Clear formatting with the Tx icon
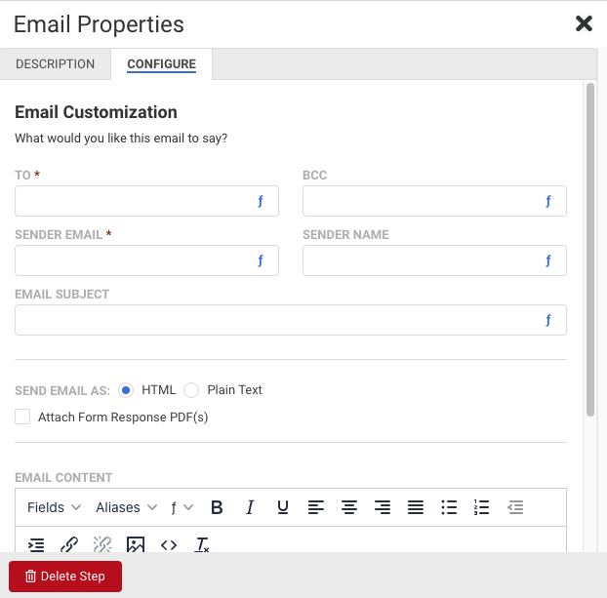Image resolution: width=607 pixels, height=598 pixels. [201, 545]
